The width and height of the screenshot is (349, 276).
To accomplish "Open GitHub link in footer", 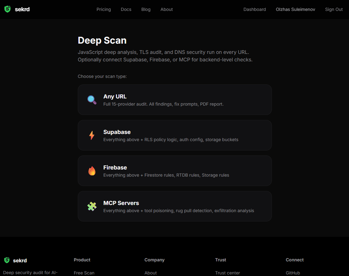I will (293, 273).
